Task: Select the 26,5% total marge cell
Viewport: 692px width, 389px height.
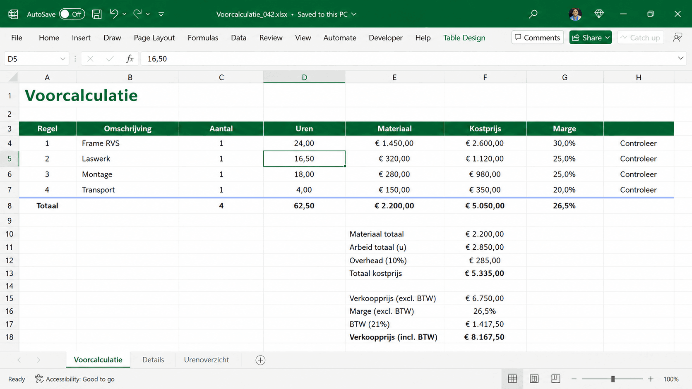Action: [x=565, y=206]
